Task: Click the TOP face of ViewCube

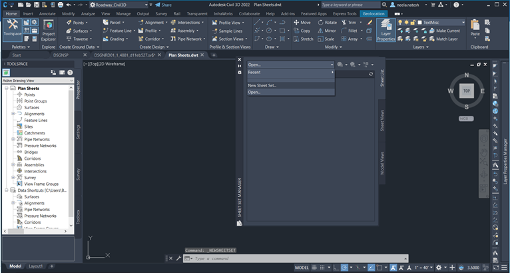Action: (467, 91)
